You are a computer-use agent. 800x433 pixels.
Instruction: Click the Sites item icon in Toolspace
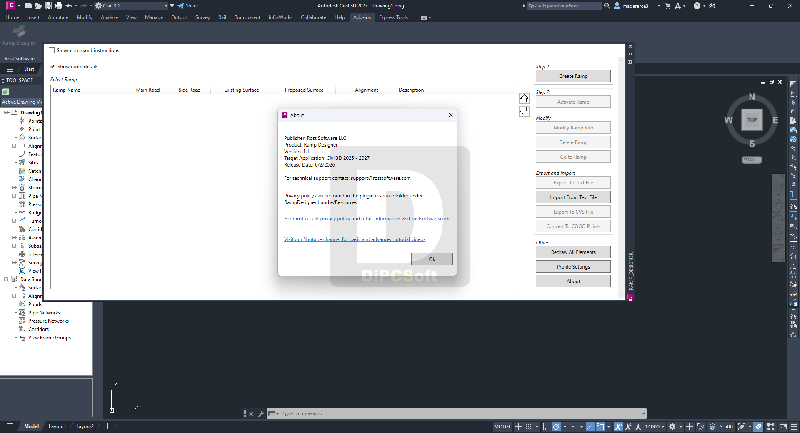(22, 163)
